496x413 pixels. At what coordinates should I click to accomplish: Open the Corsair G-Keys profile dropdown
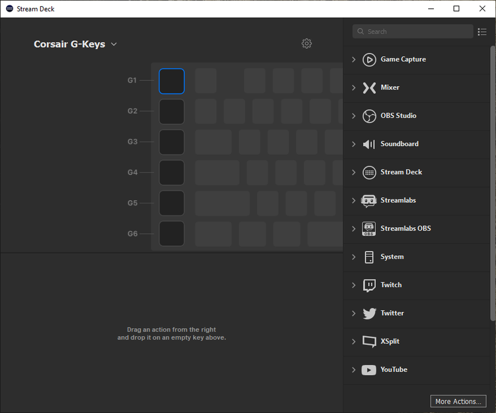tap(76, 44)
